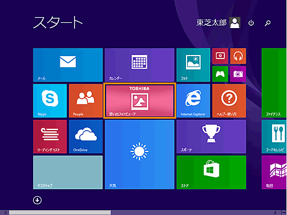Open the Desktop tile

click(68, 173)
